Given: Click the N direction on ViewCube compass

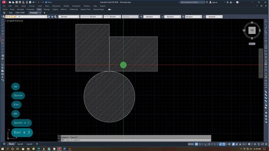Looking at the screenshot, I should [252, 22].
